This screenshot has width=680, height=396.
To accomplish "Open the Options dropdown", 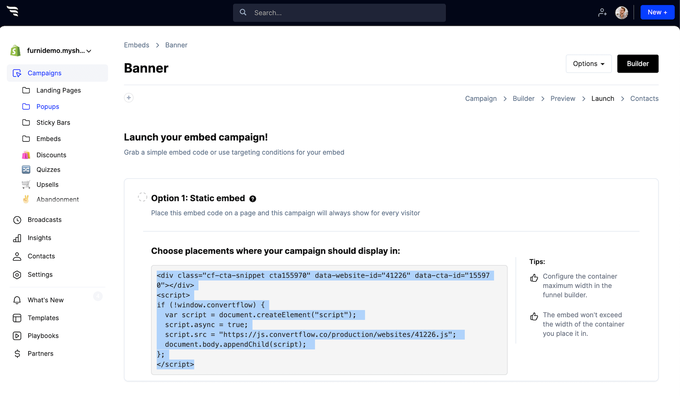I will (589, 64).
